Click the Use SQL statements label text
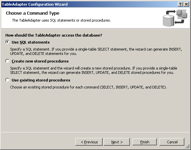The width and height of the screenshot is (191, 150). pyautogui.click(x=31, y=42)
